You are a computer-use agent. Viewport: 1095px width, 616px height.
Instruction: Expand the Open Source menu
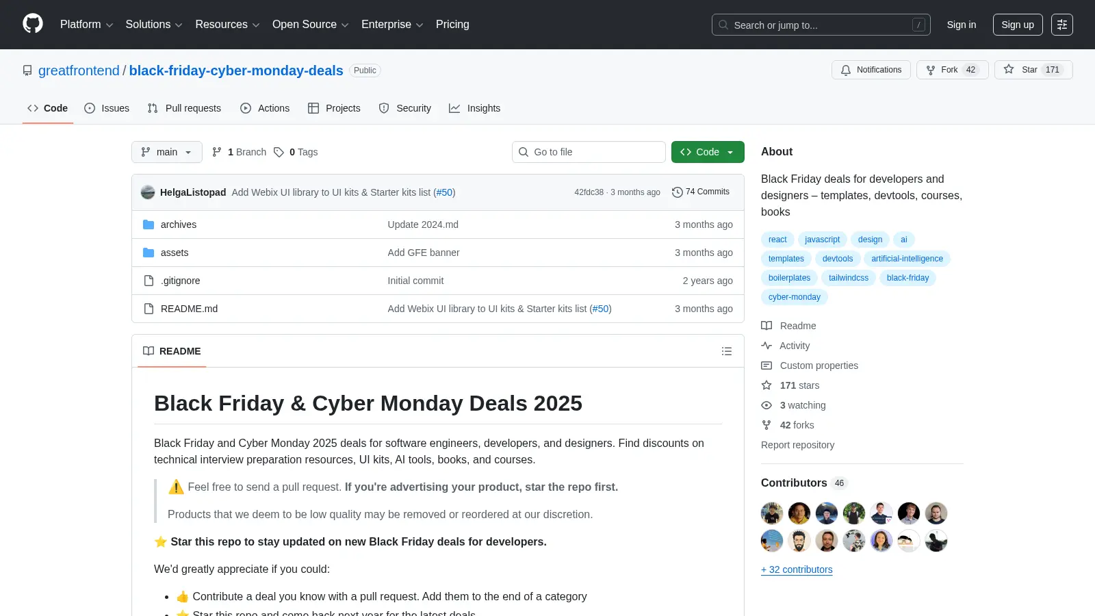coord(311,25)
